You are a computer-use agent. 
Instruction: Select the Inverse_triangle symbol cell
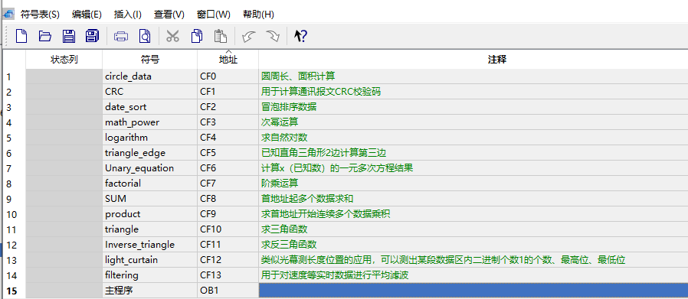pos(149,245)
